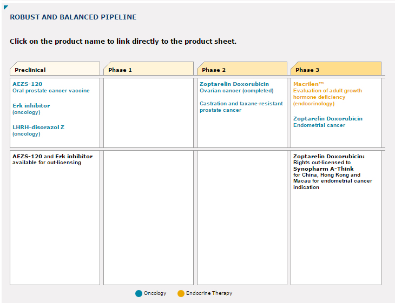The image size is (395, 303).
Task: Switch to the Phase 2 tab header
Action: pos(242,70)
